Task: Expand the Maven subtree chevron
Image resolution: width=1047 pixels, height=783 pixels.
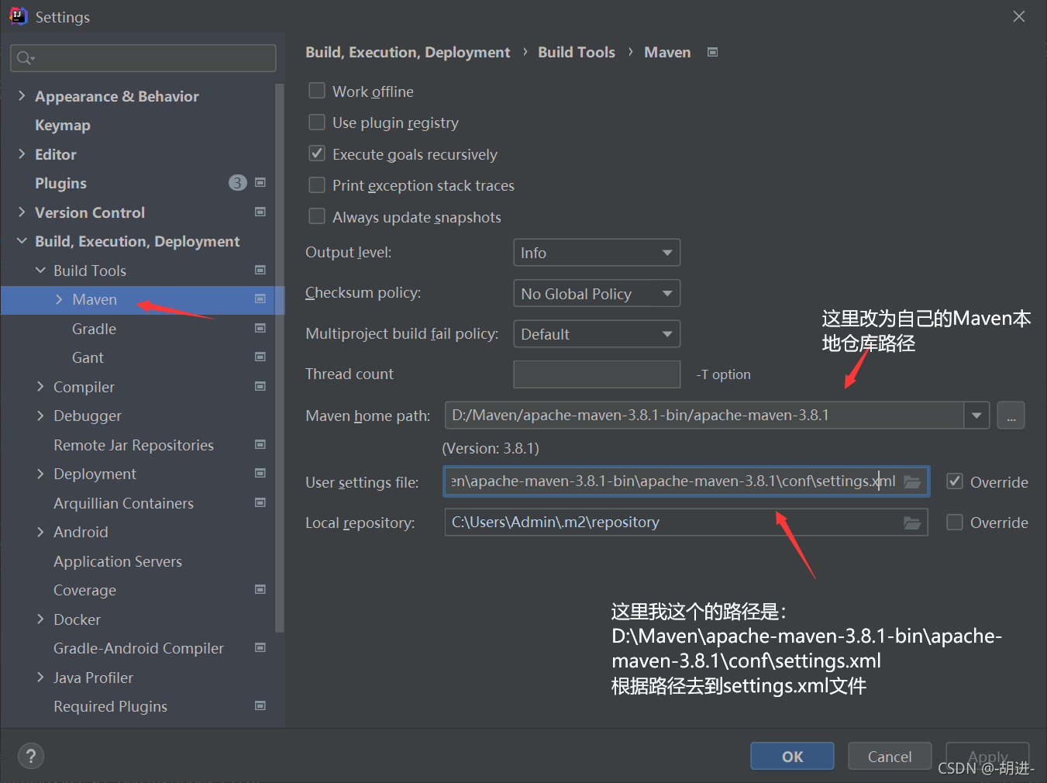Action: click(59, 299)
